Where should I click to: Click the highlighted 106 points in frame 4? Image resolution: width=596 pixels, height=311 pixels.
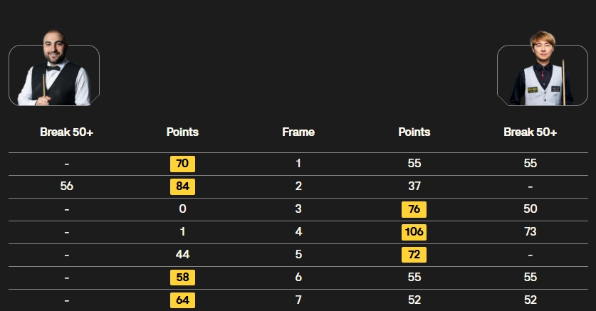(x=414, y=232)
